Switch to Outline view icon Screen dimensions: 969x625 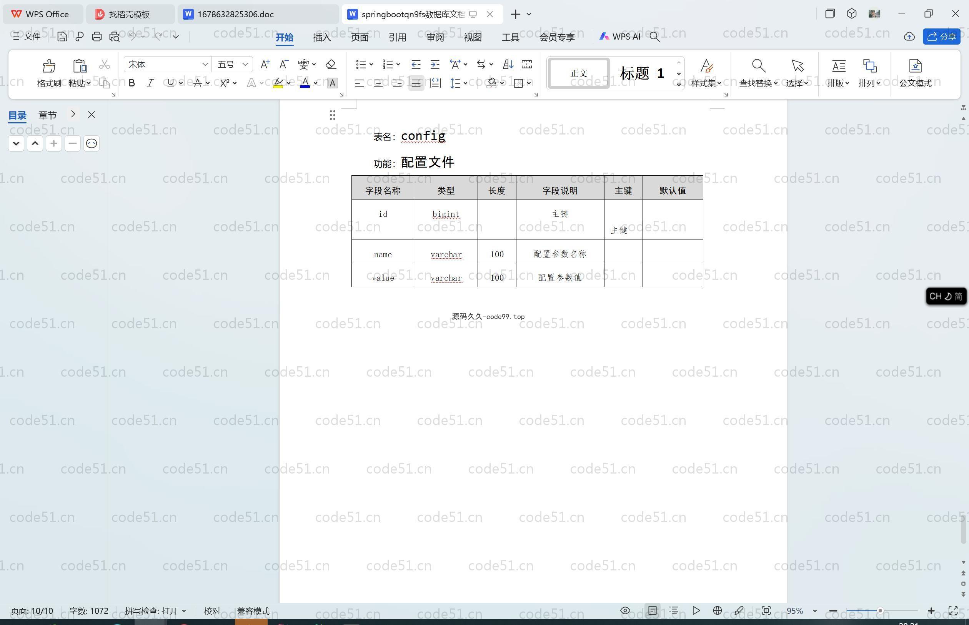tap(674, 610)
